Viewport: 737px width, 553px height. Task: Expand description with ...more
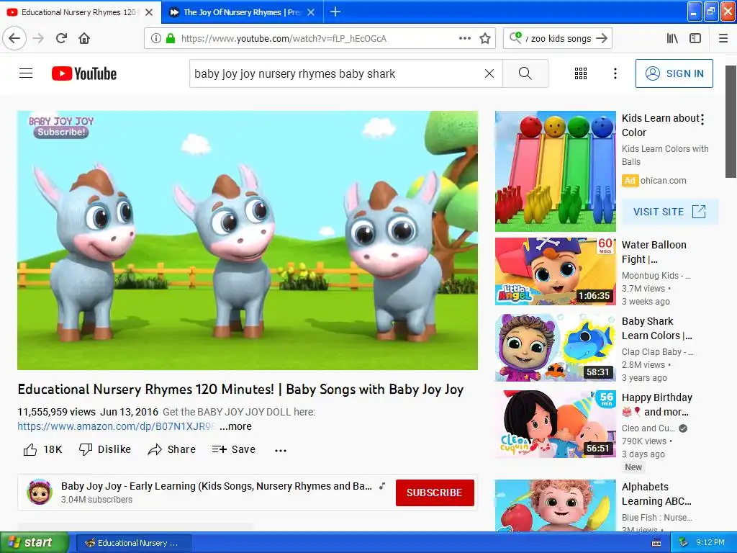point(235,426)
